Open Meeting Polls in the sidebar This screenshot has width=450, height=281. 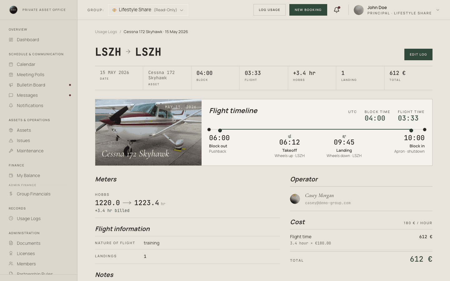click(31, 75)
